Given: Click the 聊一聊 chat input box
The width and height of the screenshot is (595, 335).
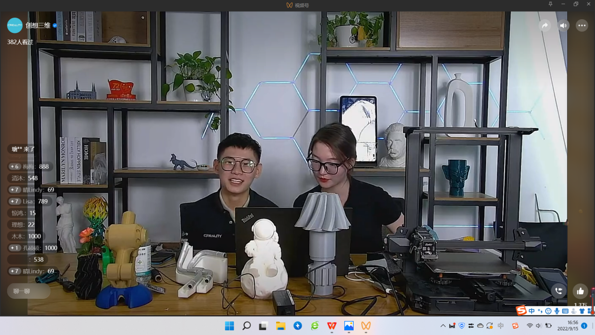Looking at the screenshot, I should 29,291.
